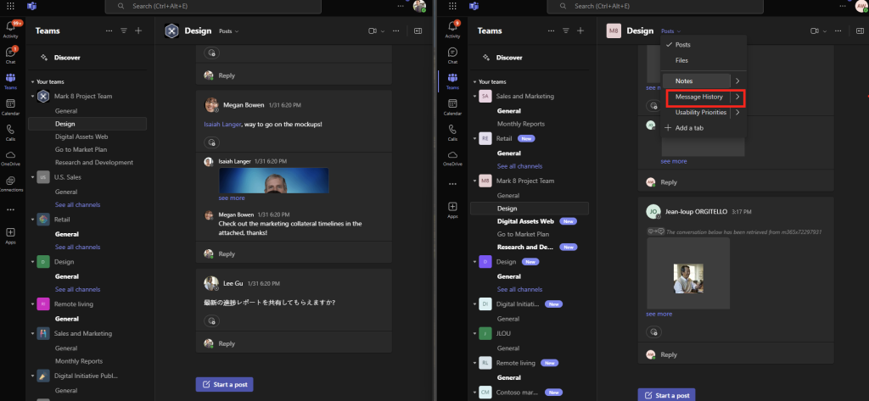Add reaction to Lee Gu's message
This screenshot has height=401, width=869.
211,320
